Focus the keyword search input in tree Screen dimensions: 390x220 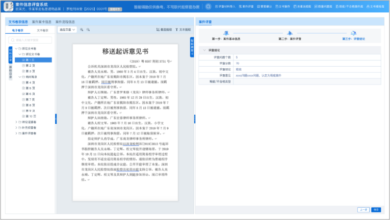click(x=30, y=40)
